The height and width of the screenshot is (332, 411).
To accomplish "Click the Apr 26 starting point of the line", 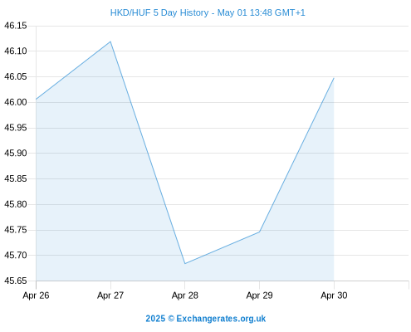I will click(x=37, y=100).
